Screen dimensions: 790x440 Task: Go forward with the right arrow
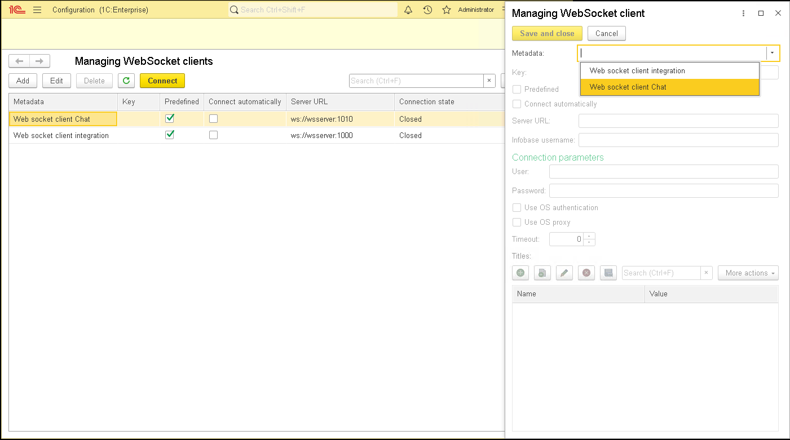[x=40, y=61]
